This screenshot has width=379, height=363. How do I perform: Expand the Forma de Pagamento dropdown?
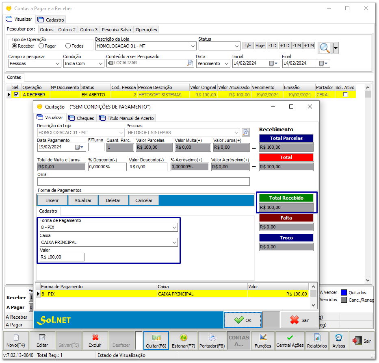174,228
